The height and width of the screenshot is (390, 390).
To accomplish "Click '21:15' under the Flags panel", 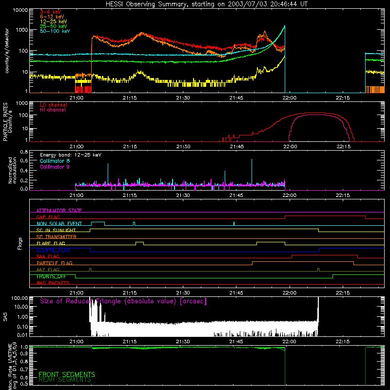I will click(130, 293).
